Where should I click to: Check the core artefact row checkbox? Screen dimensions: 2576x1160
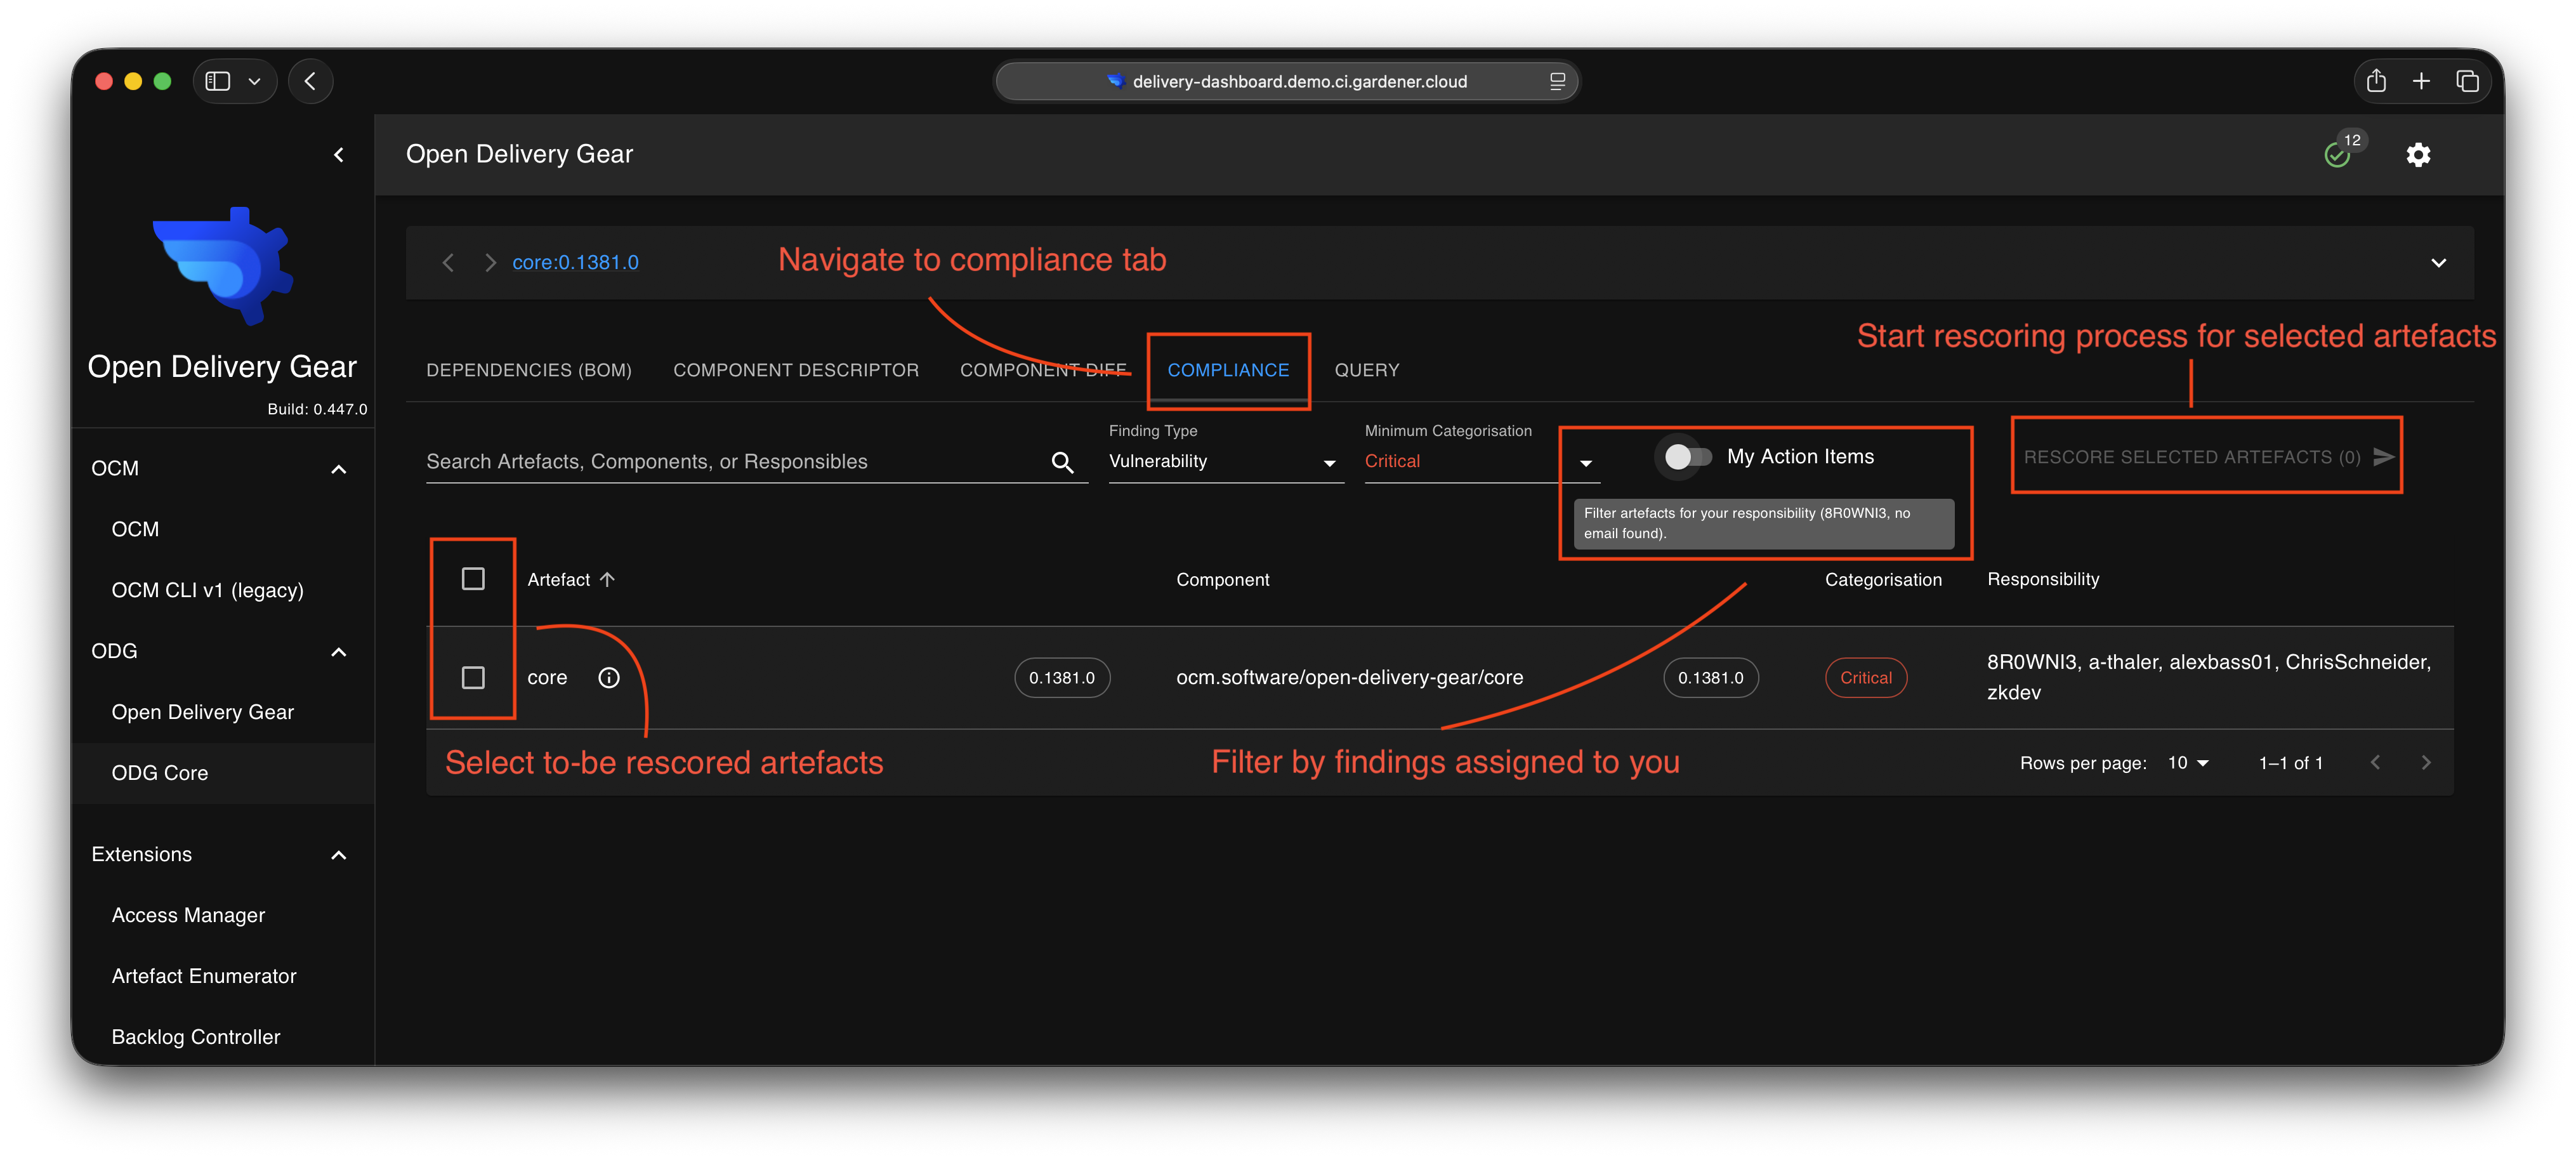[473, 677]
